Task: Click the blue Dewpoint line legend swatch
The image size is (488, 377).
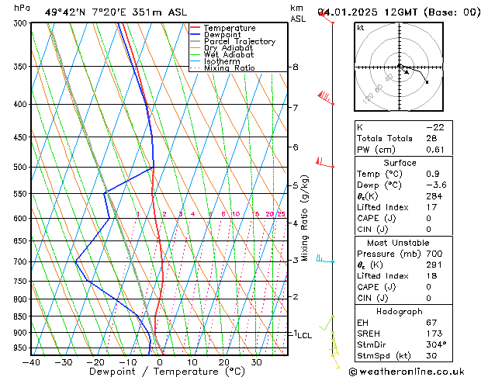Action: [196, 35]
